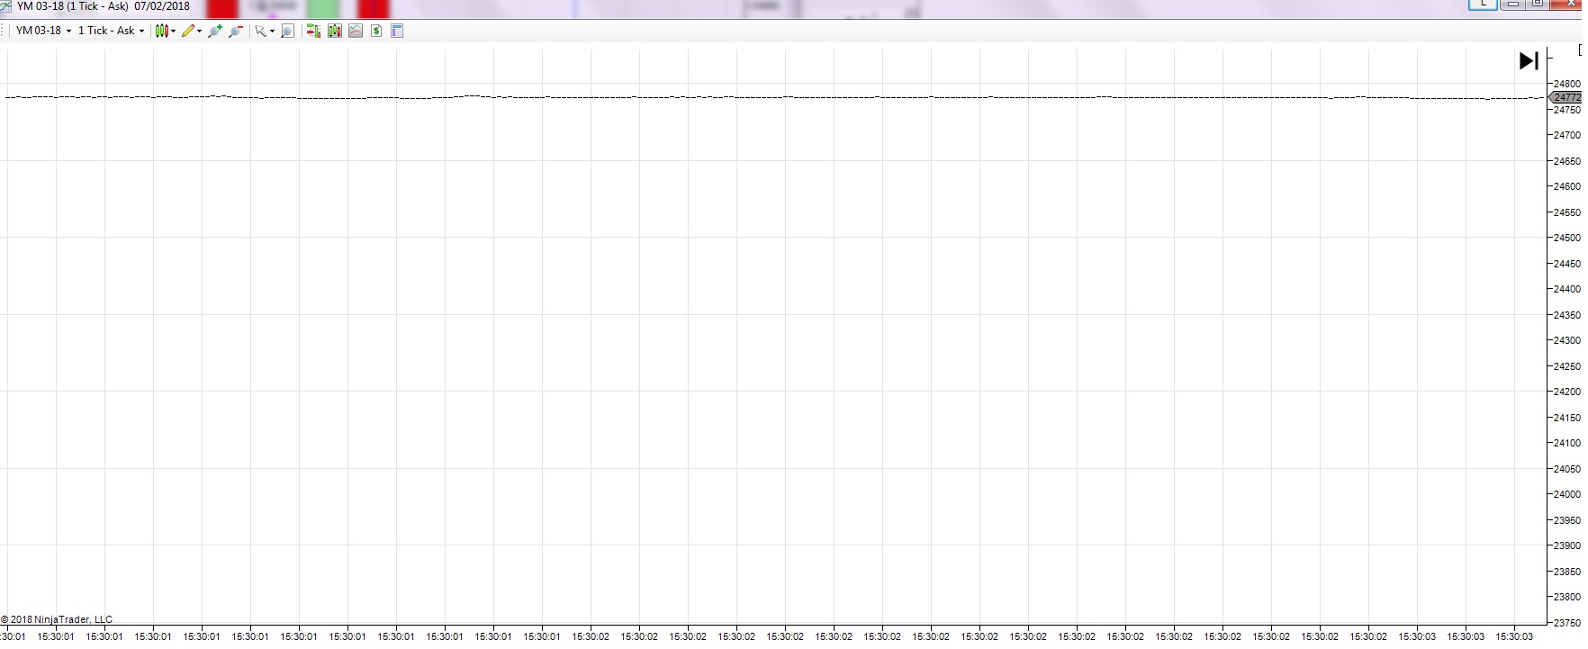
Task: Click the window title 'YM 03-18 (1 Tick - Ask) 07/02/2018'
Action: point(104,6)
